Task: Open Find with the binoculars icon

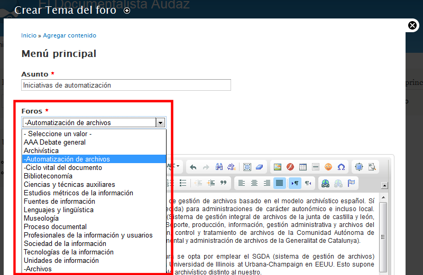Action: pos(219,167)
